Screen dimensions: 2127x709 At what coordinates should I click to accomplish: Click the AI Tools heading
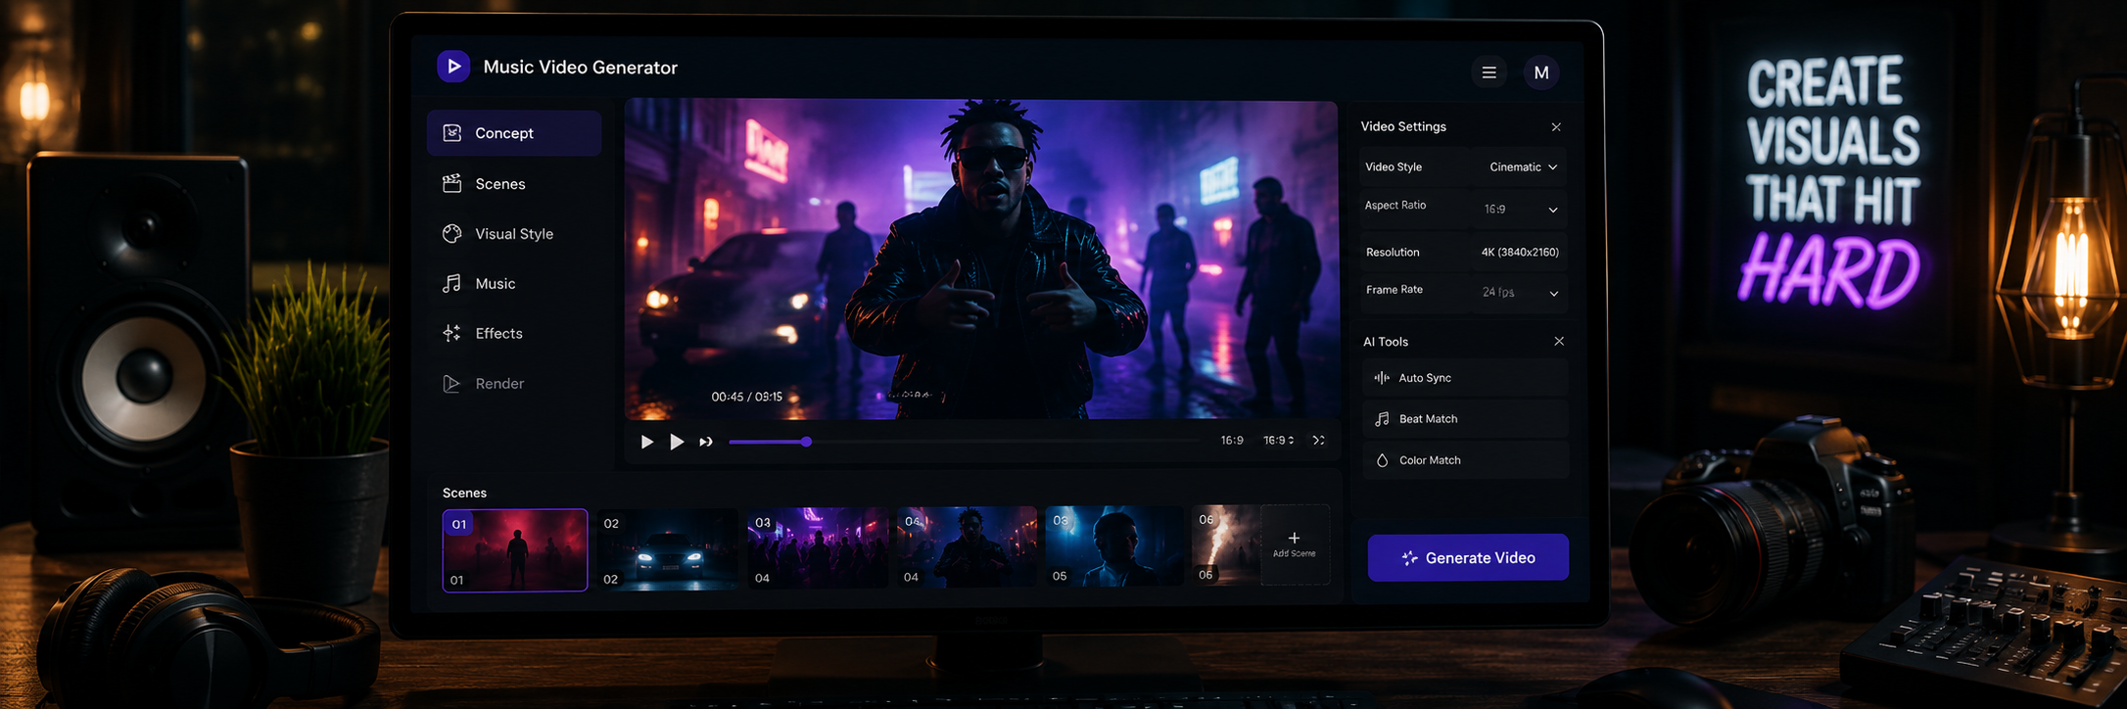pyautogui.click(x=1386, y=342)
